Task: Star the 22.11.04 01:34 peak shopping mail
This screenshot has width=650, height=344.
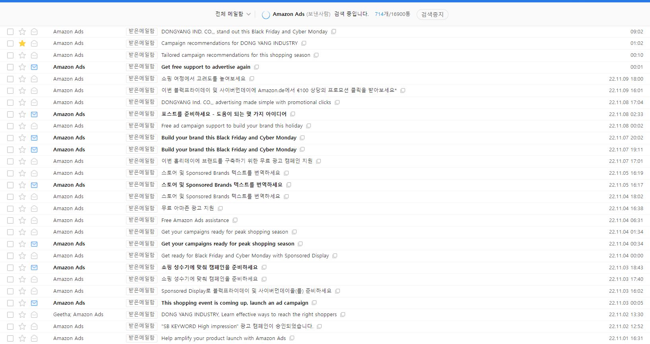Action: click(x=22, y=232)
